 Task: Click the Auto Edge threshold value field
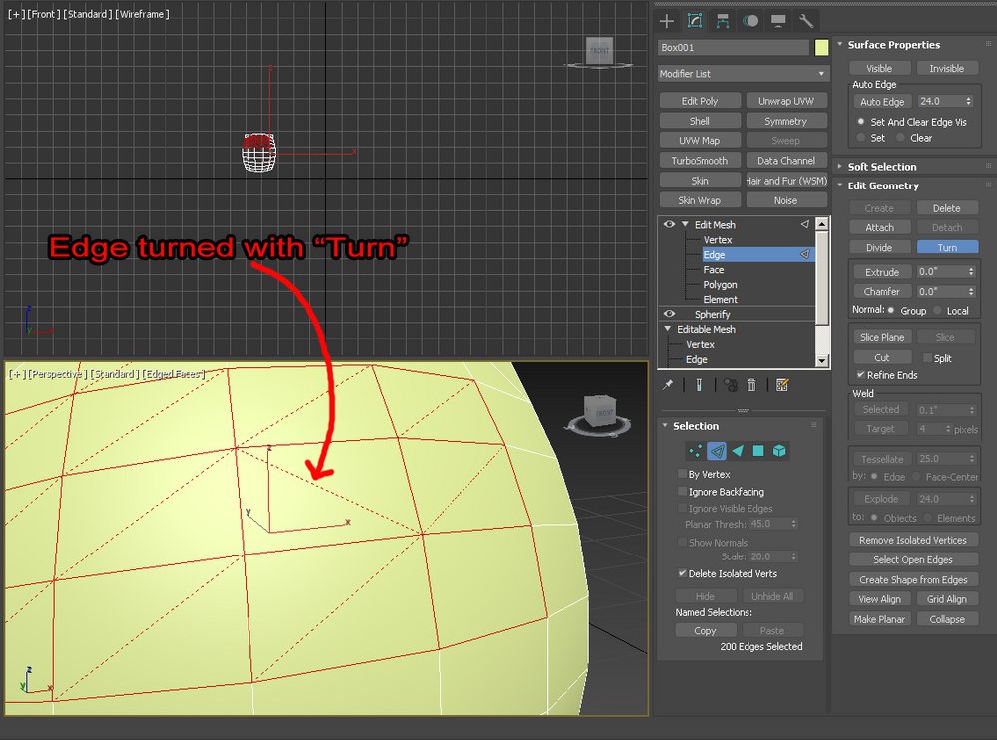point(940,101)
